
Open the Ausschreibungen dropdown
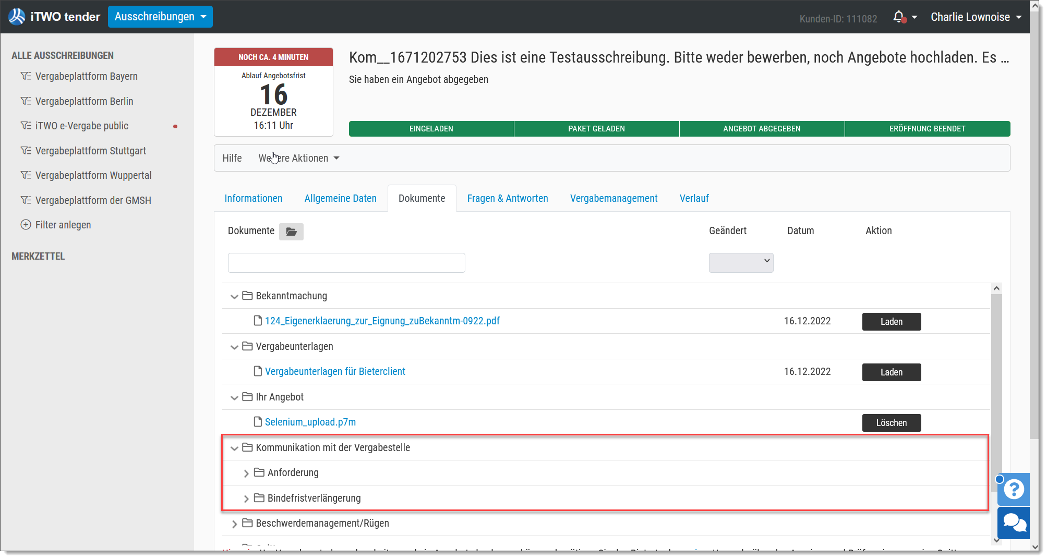click(x=160, y=17)
